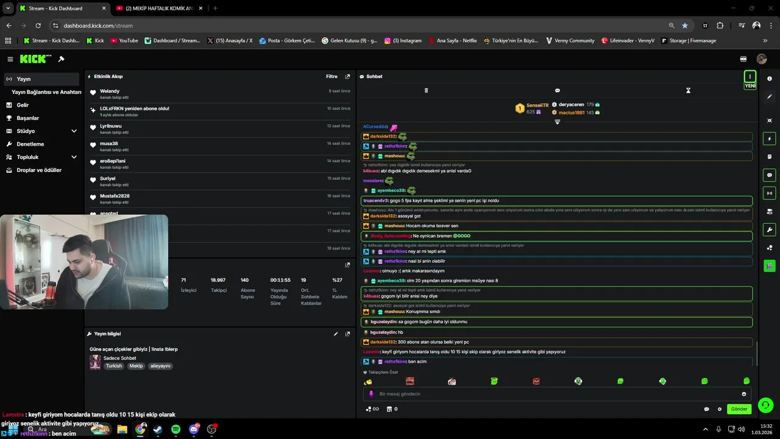Select the angry red emote in quick emotes
The height and width of the screenshot is (439, 780).
point(536,381)
